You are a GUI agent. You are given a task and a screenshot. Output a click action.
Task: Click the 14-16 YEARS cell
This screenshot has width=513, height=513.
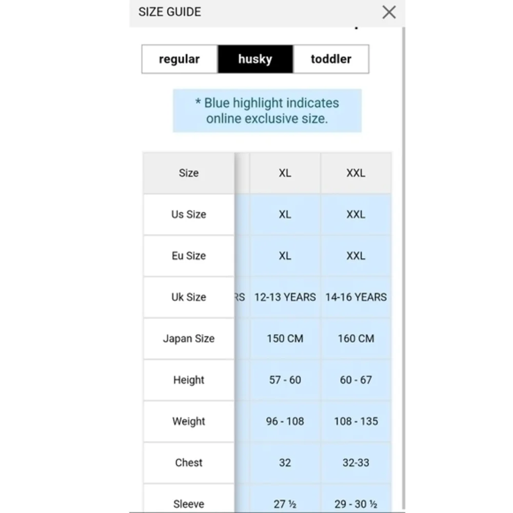click(x=356, y=297)
